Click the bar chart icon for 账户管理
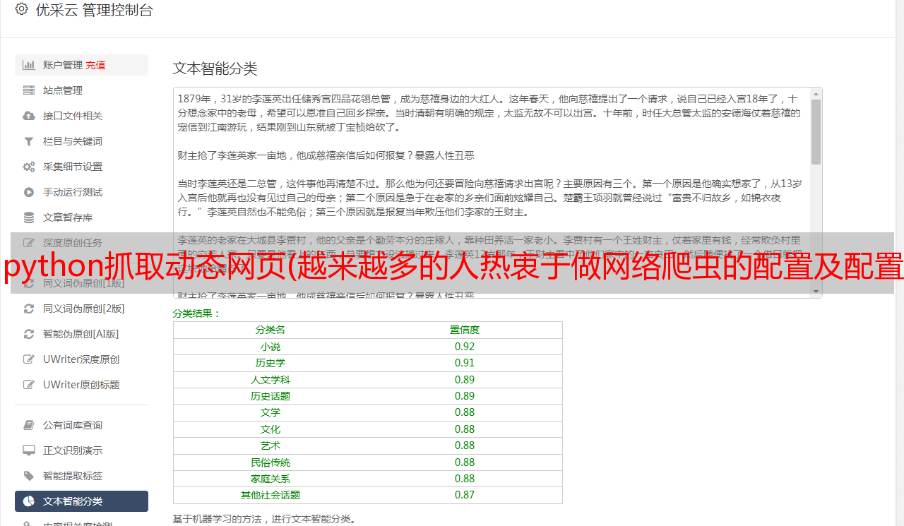The image size is (904, 526). coord(29,65)
